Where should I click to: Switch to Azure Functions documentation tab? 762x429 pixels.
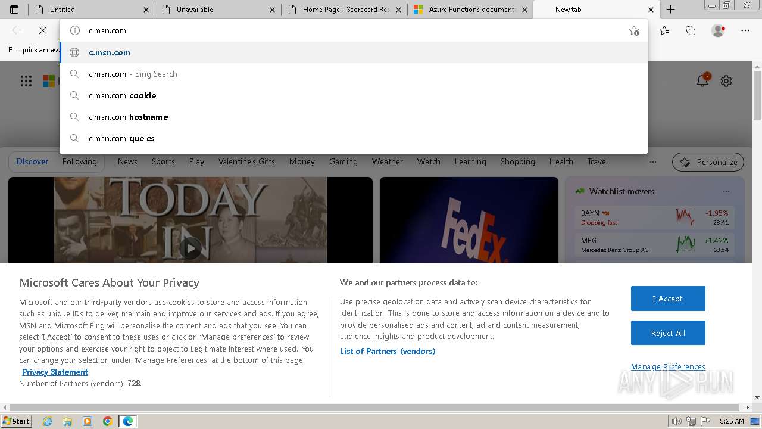[470, 10]
